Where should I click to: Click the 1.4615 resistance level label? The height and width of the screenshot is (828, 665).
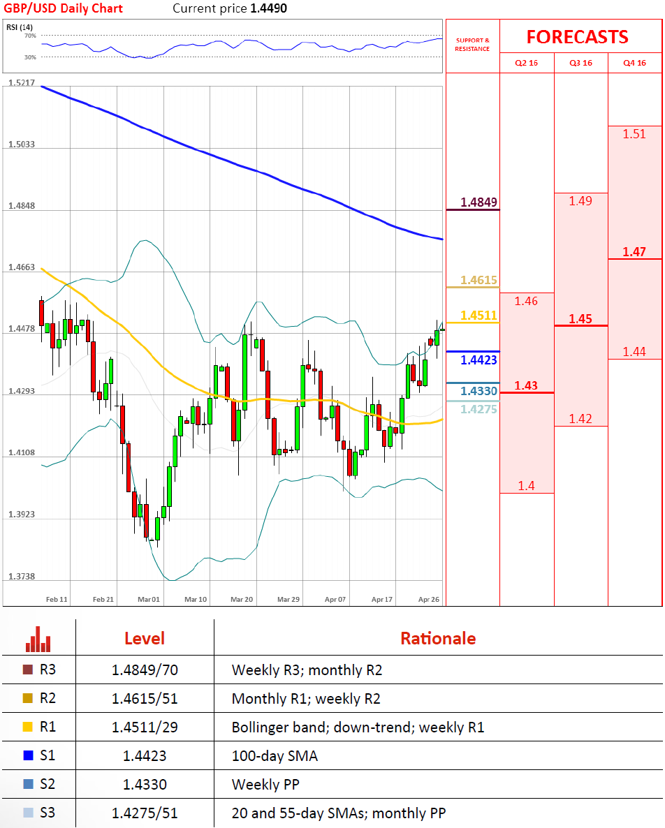click(478, 280)
